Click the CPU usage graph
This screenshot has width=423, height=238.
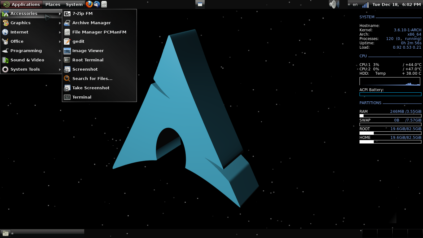(x=390, y=81)
